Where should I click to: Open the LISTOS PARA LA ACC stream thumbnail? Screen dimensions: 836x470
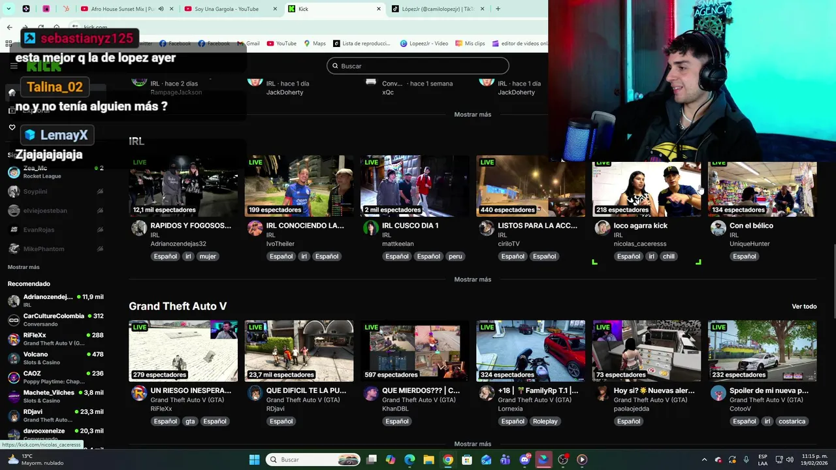point(530,186)
